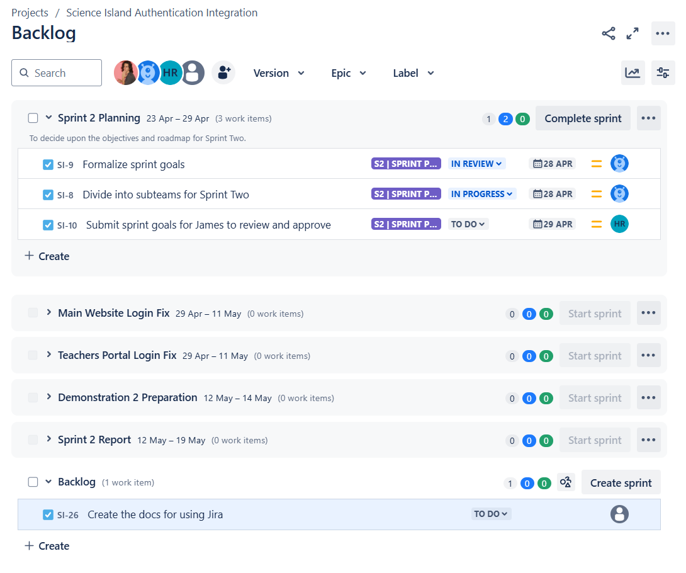Open the Version filter dropdown
The image size is (686, 573).
(x=279, y=72)
